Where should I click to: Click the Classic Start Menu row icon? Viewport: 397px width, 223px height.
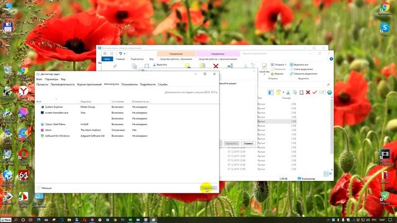(42, 125)
